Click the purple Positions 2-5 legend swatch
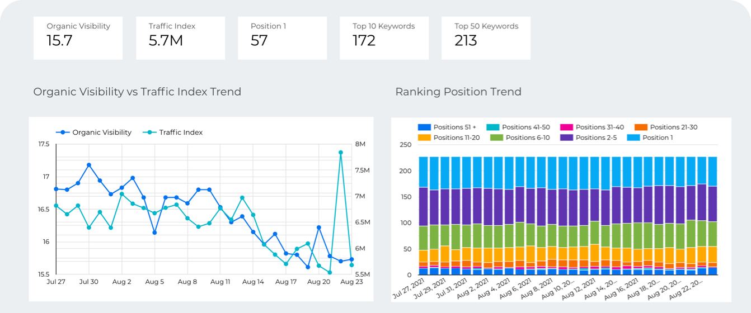The height and width of the screenshot is (313, 751). [566, 137]
